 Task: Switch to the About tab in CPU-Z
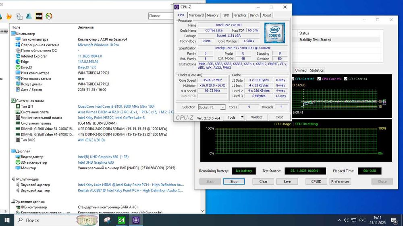point(266,15)
